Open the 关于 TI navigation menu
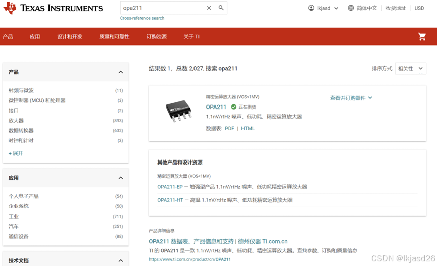437x266 pixels. (191, 36)
